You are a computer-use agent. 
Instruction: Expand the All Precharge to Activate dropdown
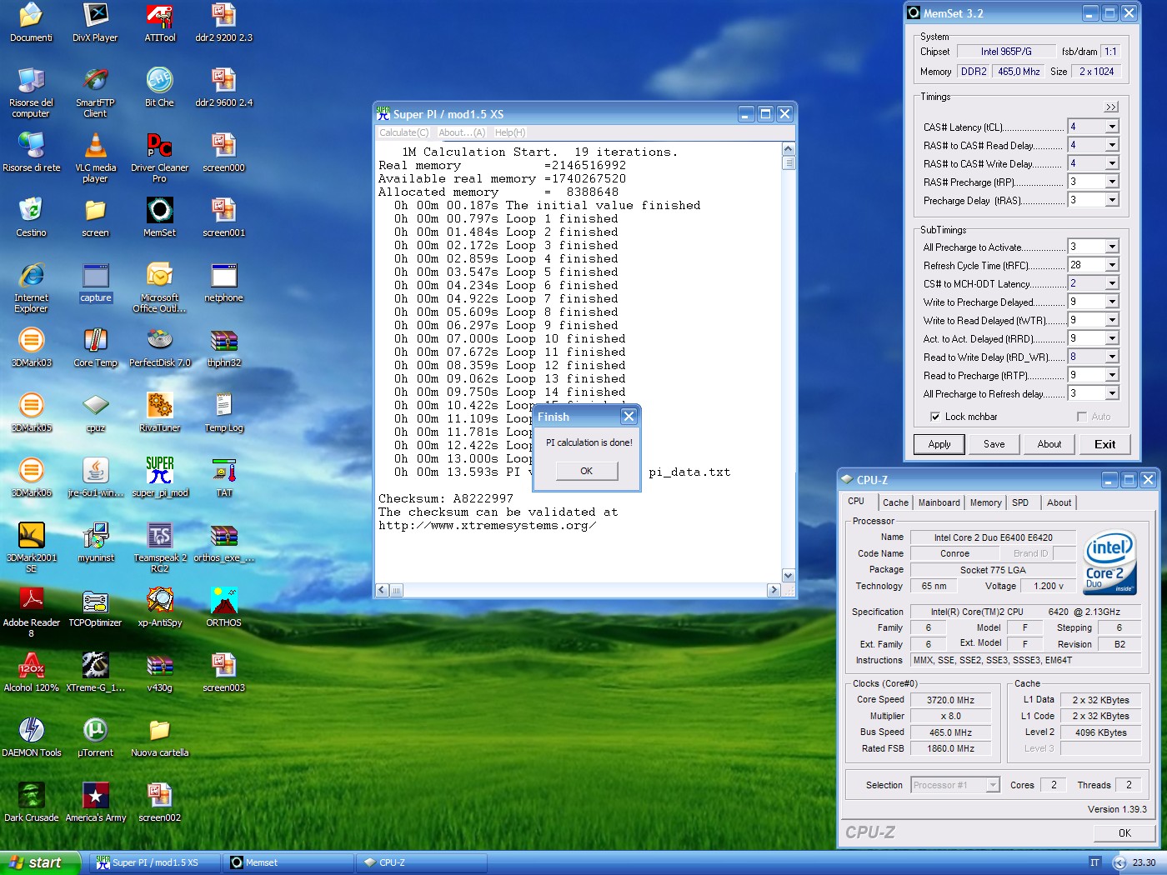pos(1112,247)
